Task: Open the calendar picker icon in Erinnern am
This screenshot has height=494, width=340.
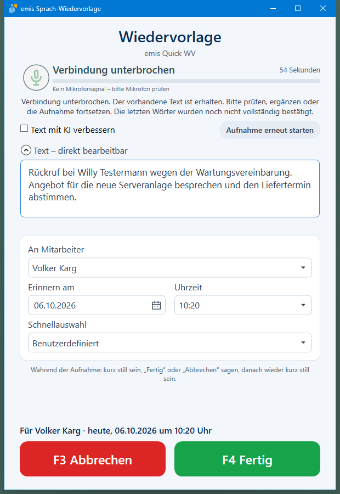Action: tap(156, 305)
